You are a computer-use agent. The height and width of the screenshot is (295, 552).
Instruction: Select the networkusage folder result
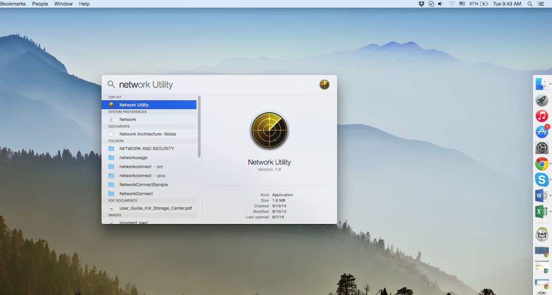point(149,157)
